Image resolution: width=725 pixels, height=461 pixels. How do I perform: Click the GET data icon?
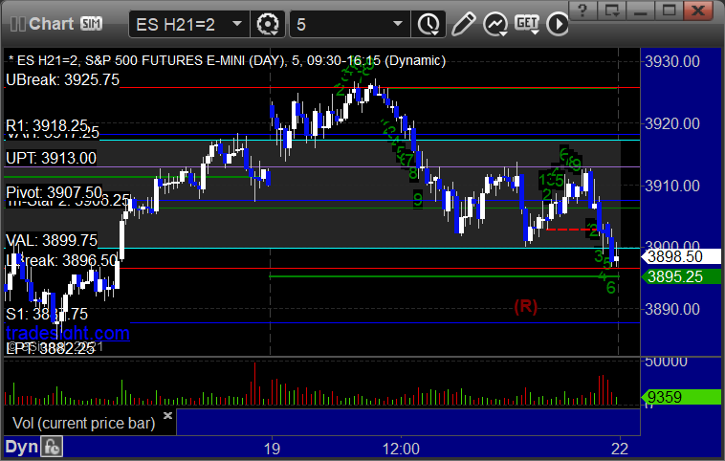tap(527, 24)
